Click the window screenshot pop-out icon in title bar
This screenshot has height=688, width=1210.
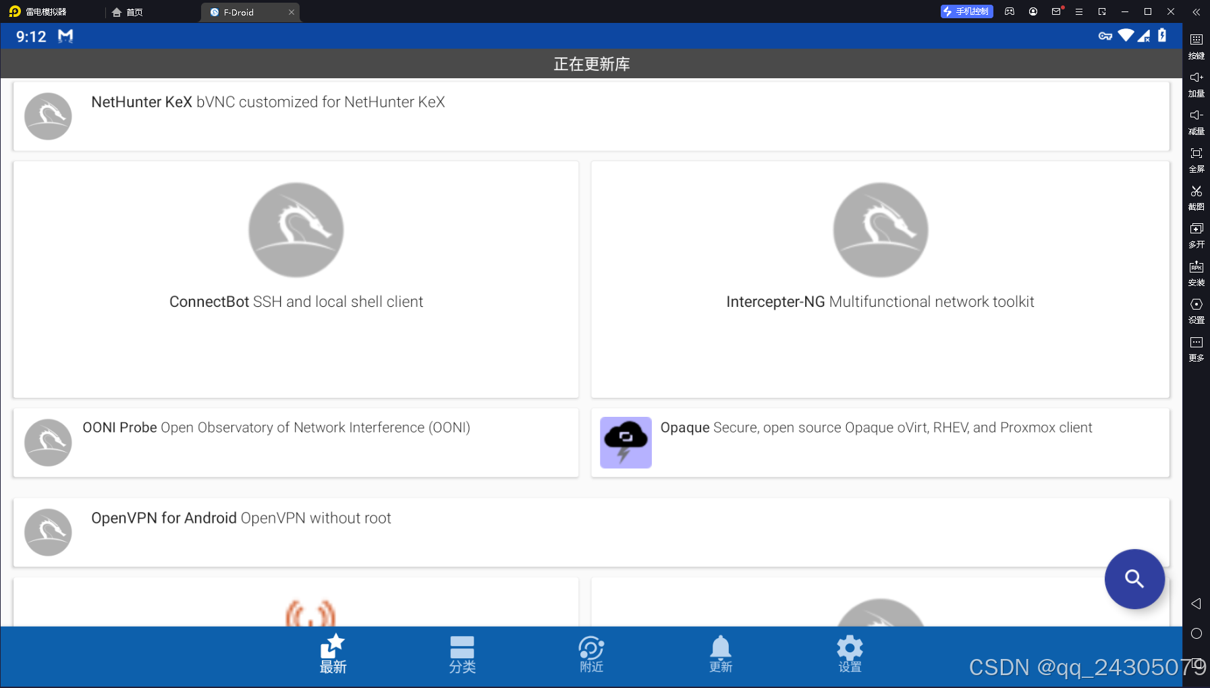pyautogui.click(x=1102, y=11)
